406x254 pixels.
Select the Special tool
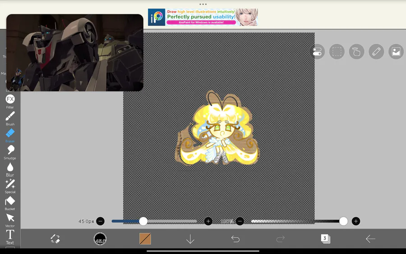click(10, 186)
